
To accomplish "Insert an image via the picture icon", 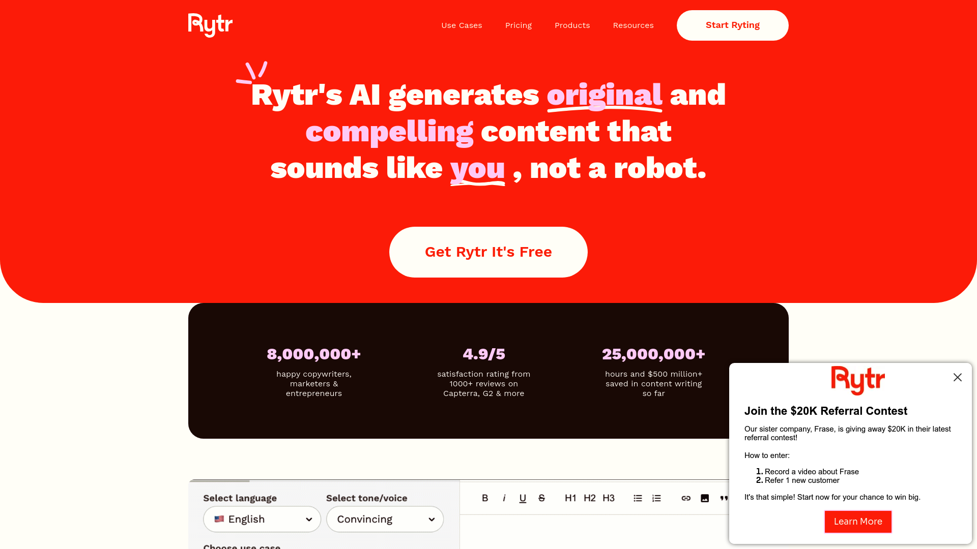I will pyautogui.click(x=705, y=498).
